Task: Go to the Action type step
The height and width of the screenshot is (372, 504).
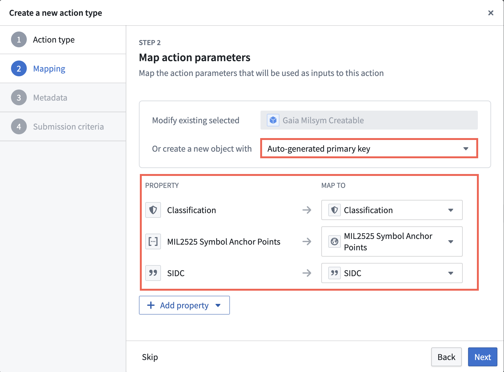Action: (63, 40)
